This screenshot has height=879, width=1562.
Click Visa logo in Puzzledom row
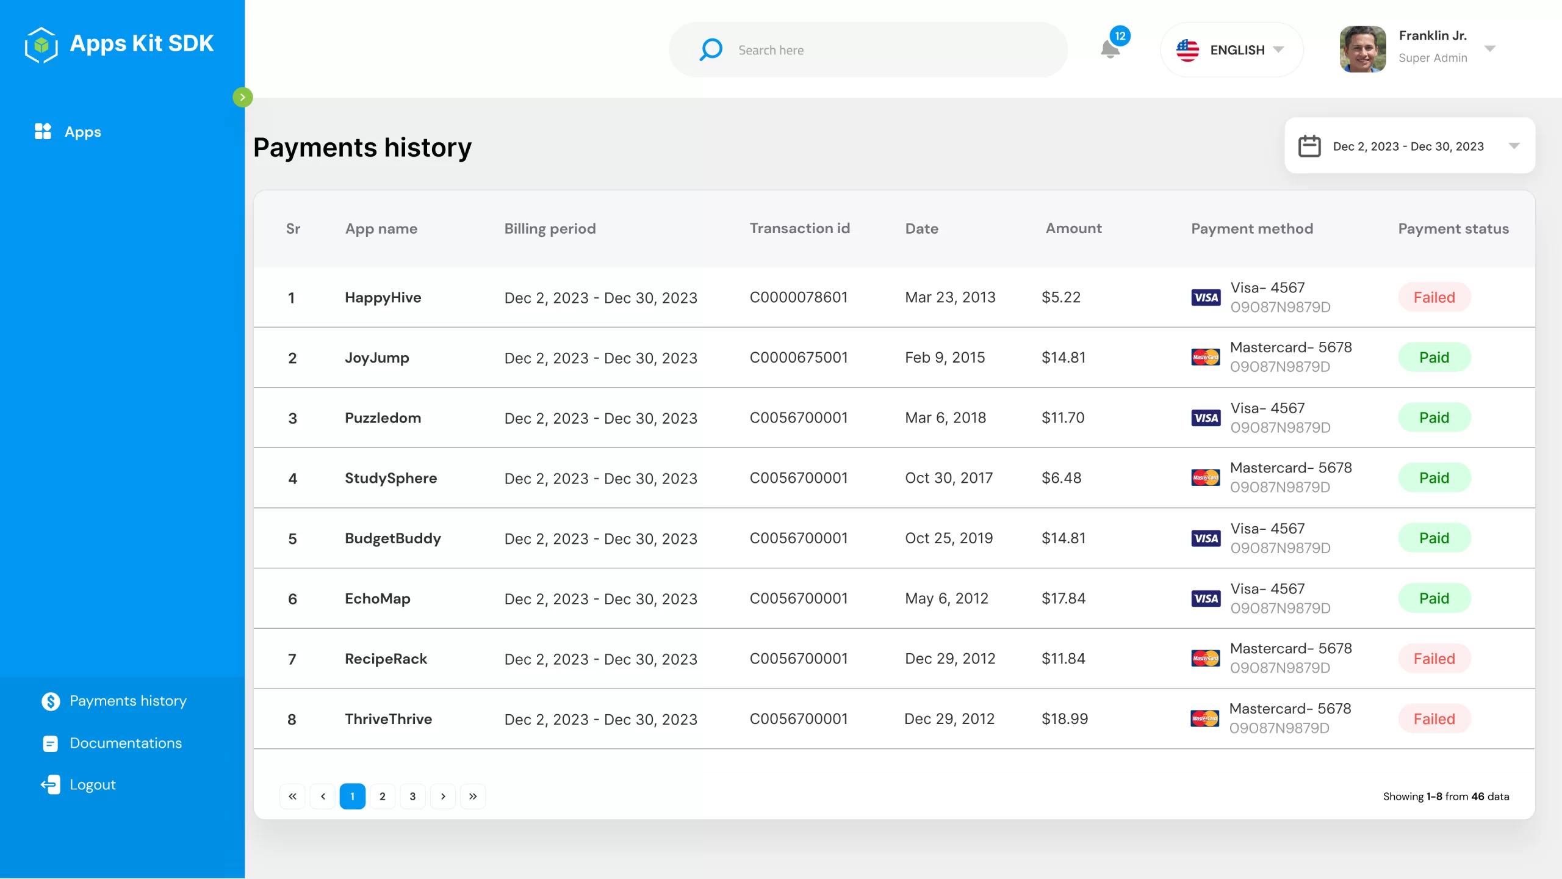point(1206,418)
